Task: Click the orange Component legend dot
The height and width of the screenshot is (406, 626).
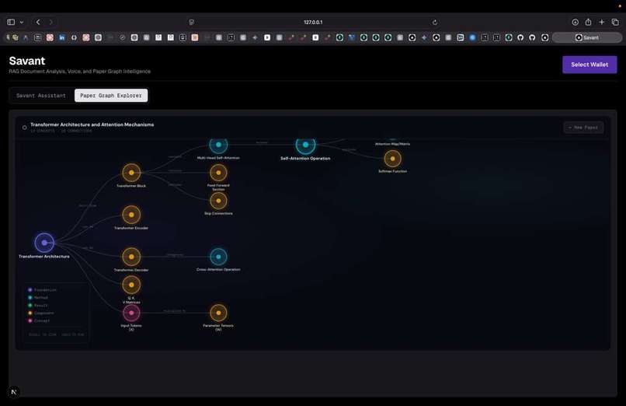Action: click(x=30, y=313)
